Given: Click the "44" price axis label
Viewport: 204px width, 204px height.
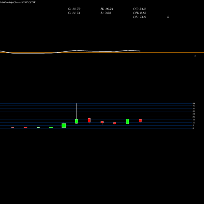Looking at the screenshot, I should [194, 104].
